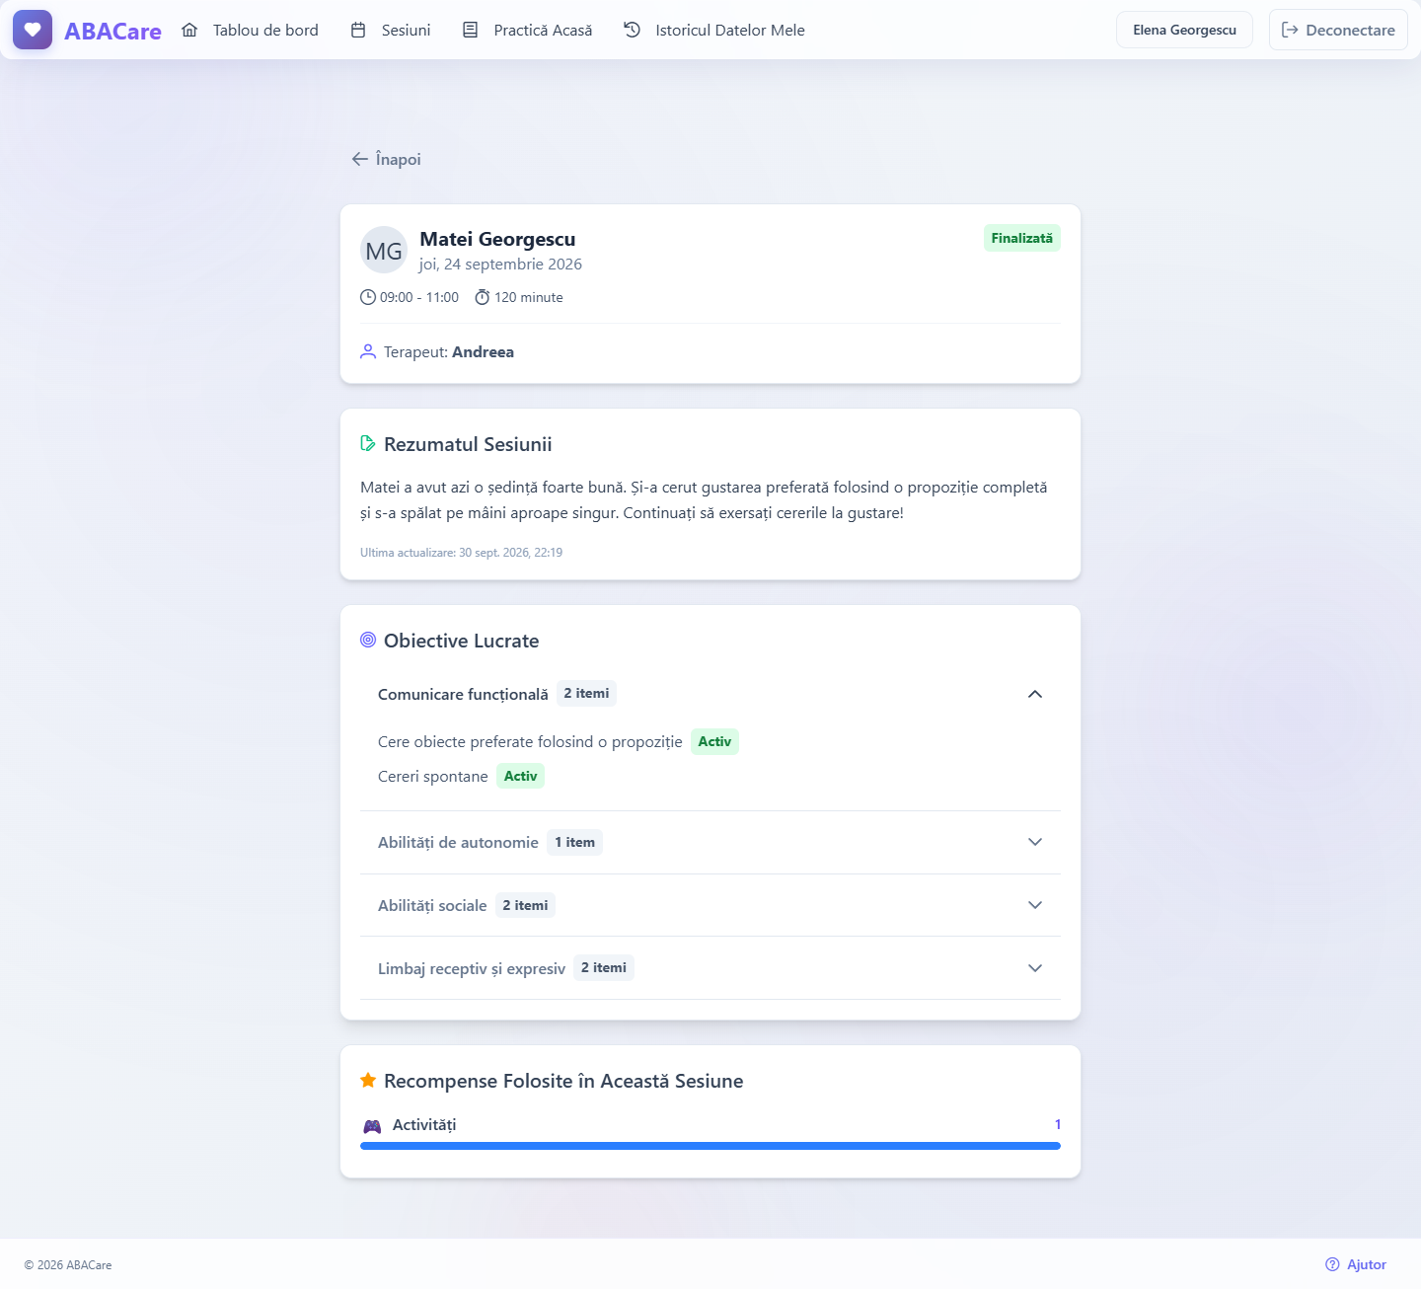Click the back arrow icon next to Înapoi
Screen dimensions: 1421x1289
pos(360,159)
